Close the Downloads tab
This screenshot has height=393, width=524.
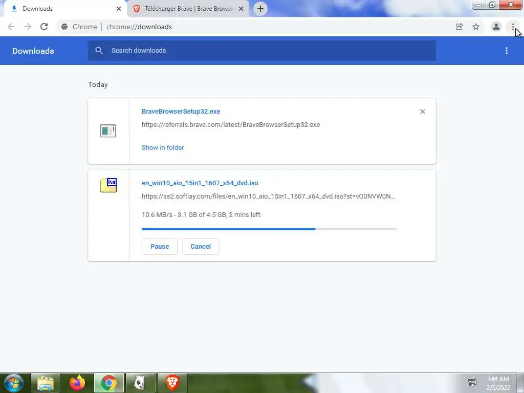point(119,9)
